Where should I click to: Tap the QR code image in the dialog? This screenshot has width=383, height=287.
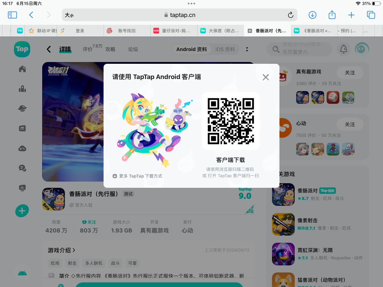(231, 121)
